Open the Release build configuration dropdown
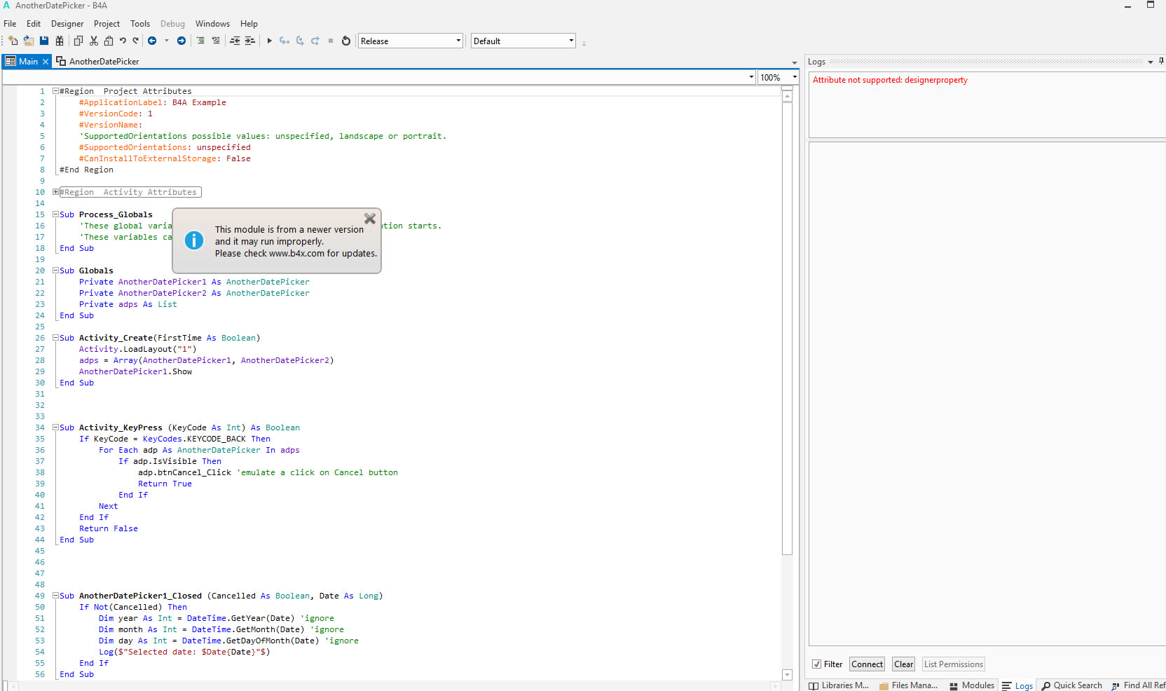 click(x=458, y=41)
